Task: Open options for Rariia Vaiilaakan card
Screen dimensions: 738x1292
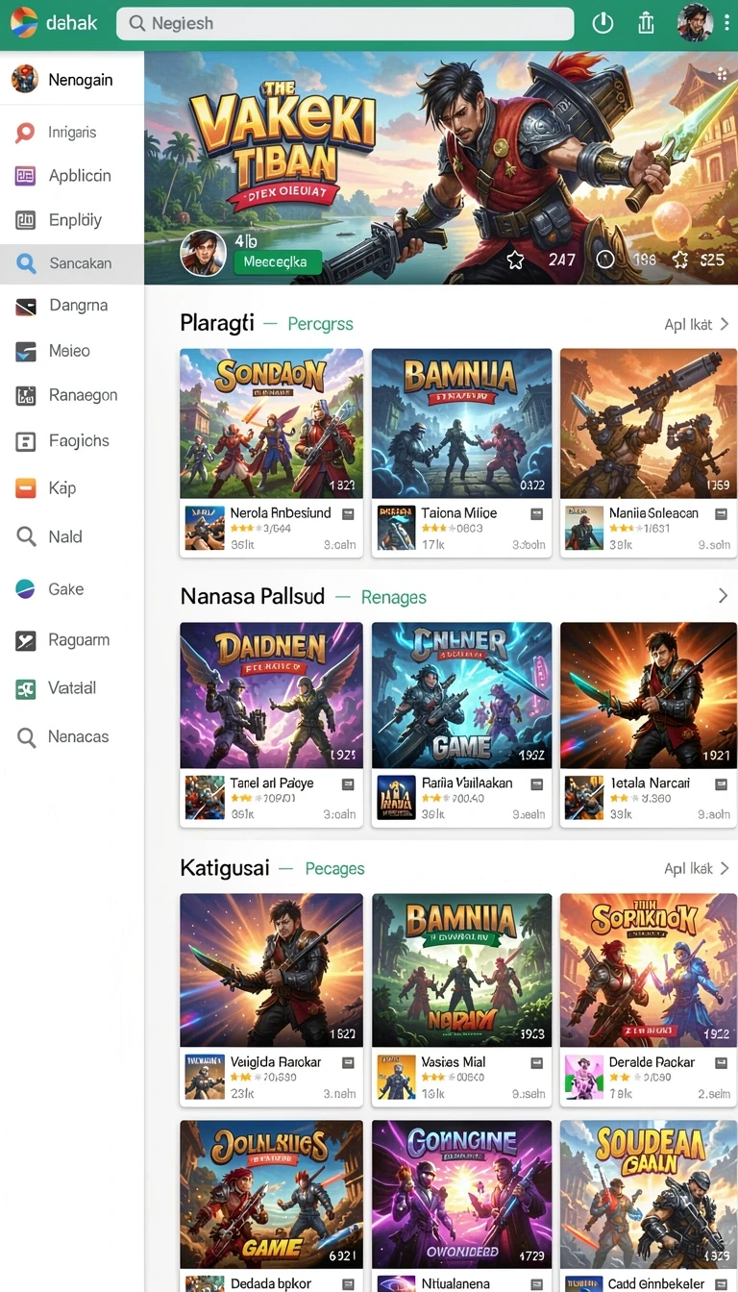Action: (x=536, y=784)
